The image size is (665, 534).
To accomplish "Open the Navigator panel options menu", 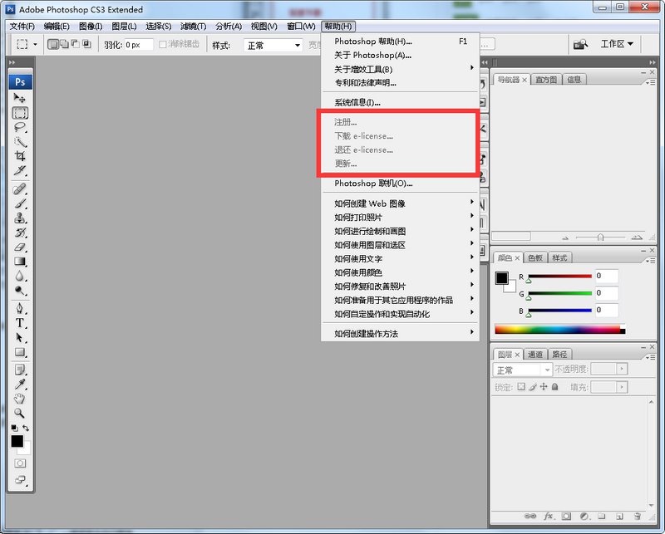I will (650, 82).
